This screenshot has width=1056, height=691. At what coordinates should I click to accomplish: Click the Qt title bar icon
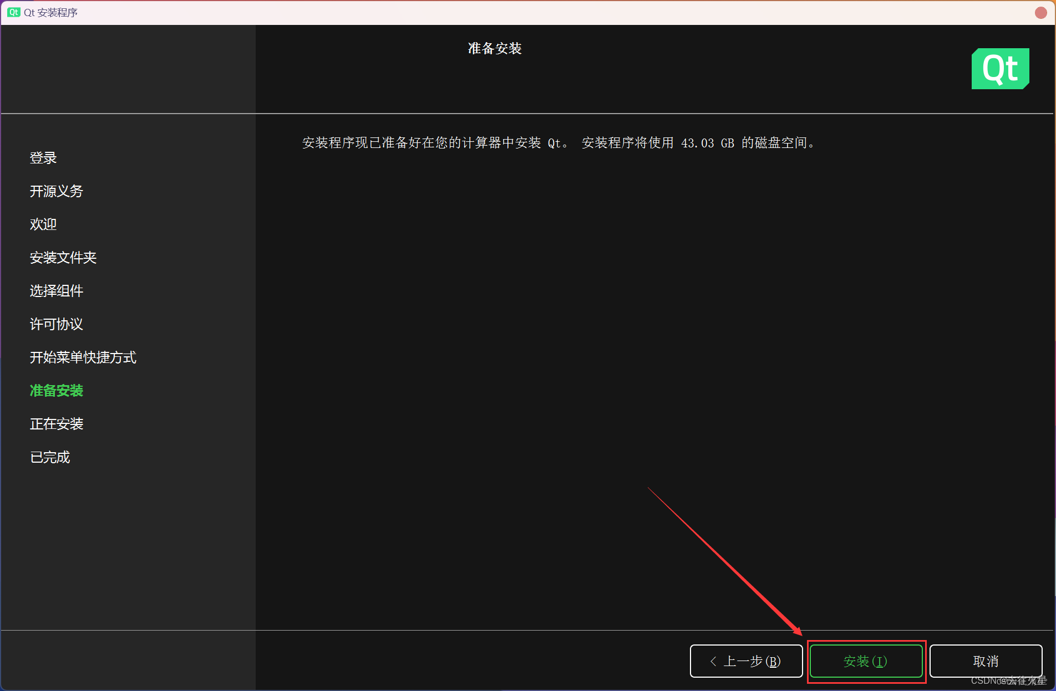[13, 12]
